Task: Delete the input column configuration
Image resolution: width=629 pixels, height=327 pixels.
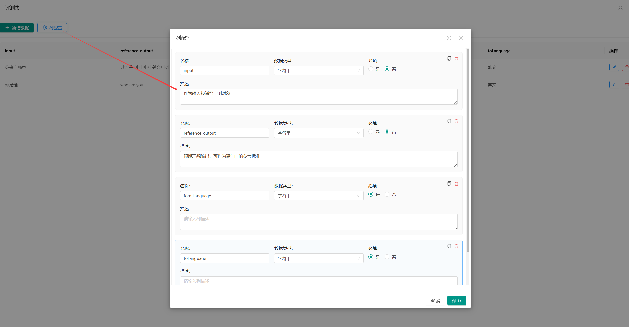Action: point(456,59)
